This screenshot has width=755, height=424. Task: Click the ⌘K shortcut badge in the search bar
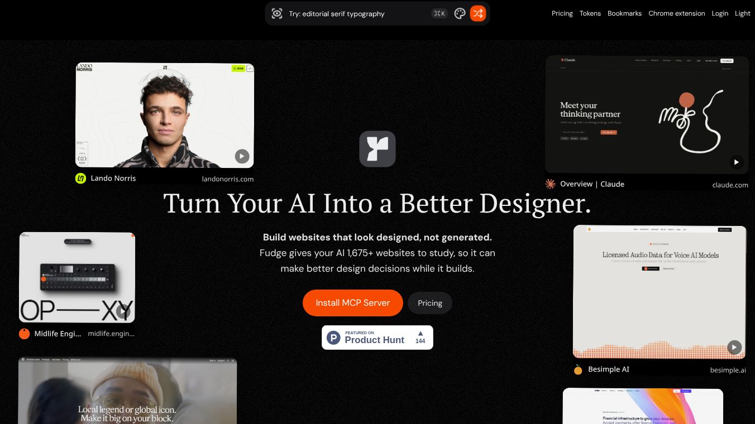click(439, 13)
